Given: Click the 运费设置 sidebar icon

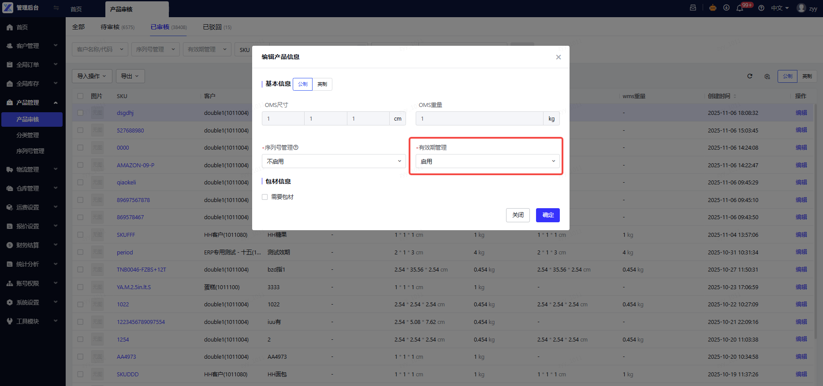Looking at the screenshot, I should coord(10,207).
